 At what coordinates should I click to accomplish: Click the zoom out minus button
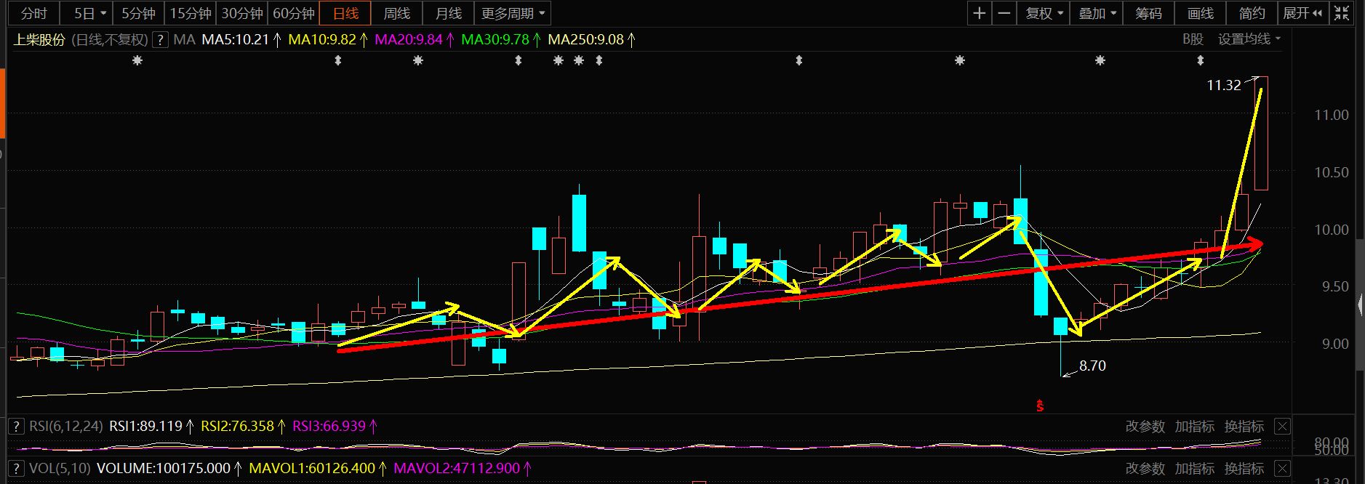1004,13
